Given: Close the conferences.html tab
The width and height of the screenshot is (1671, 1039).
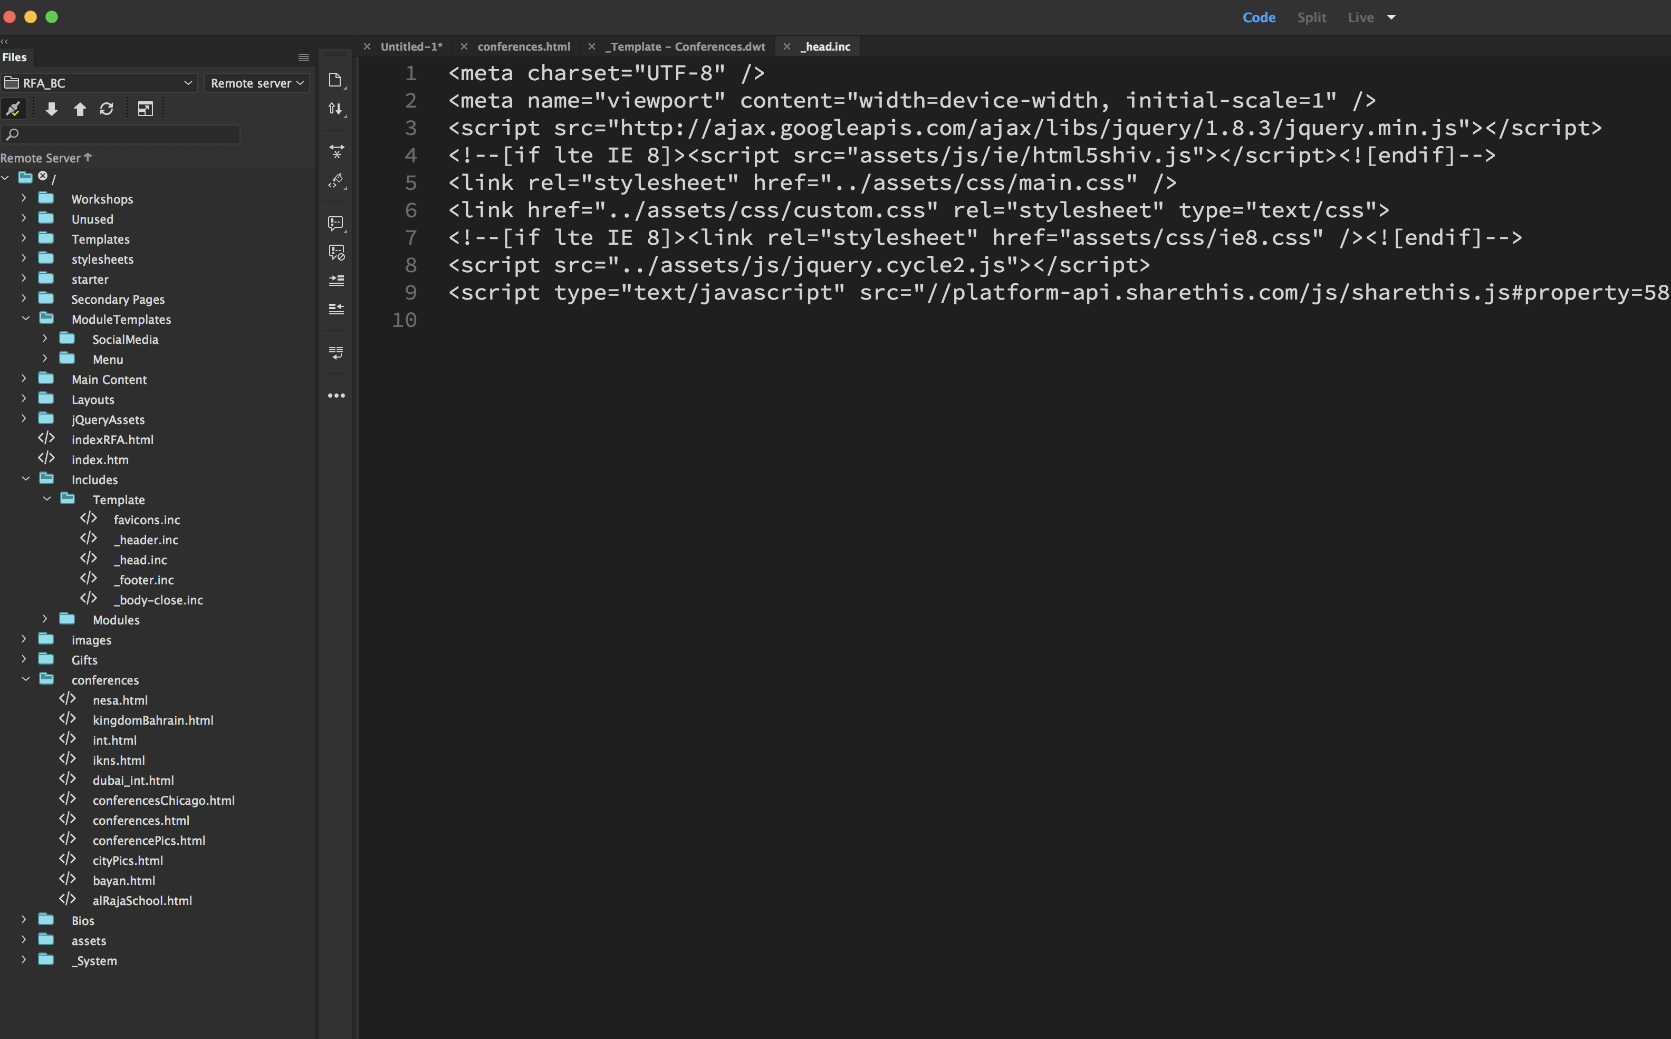Looking at the screenshot, I should click(464, 47).
